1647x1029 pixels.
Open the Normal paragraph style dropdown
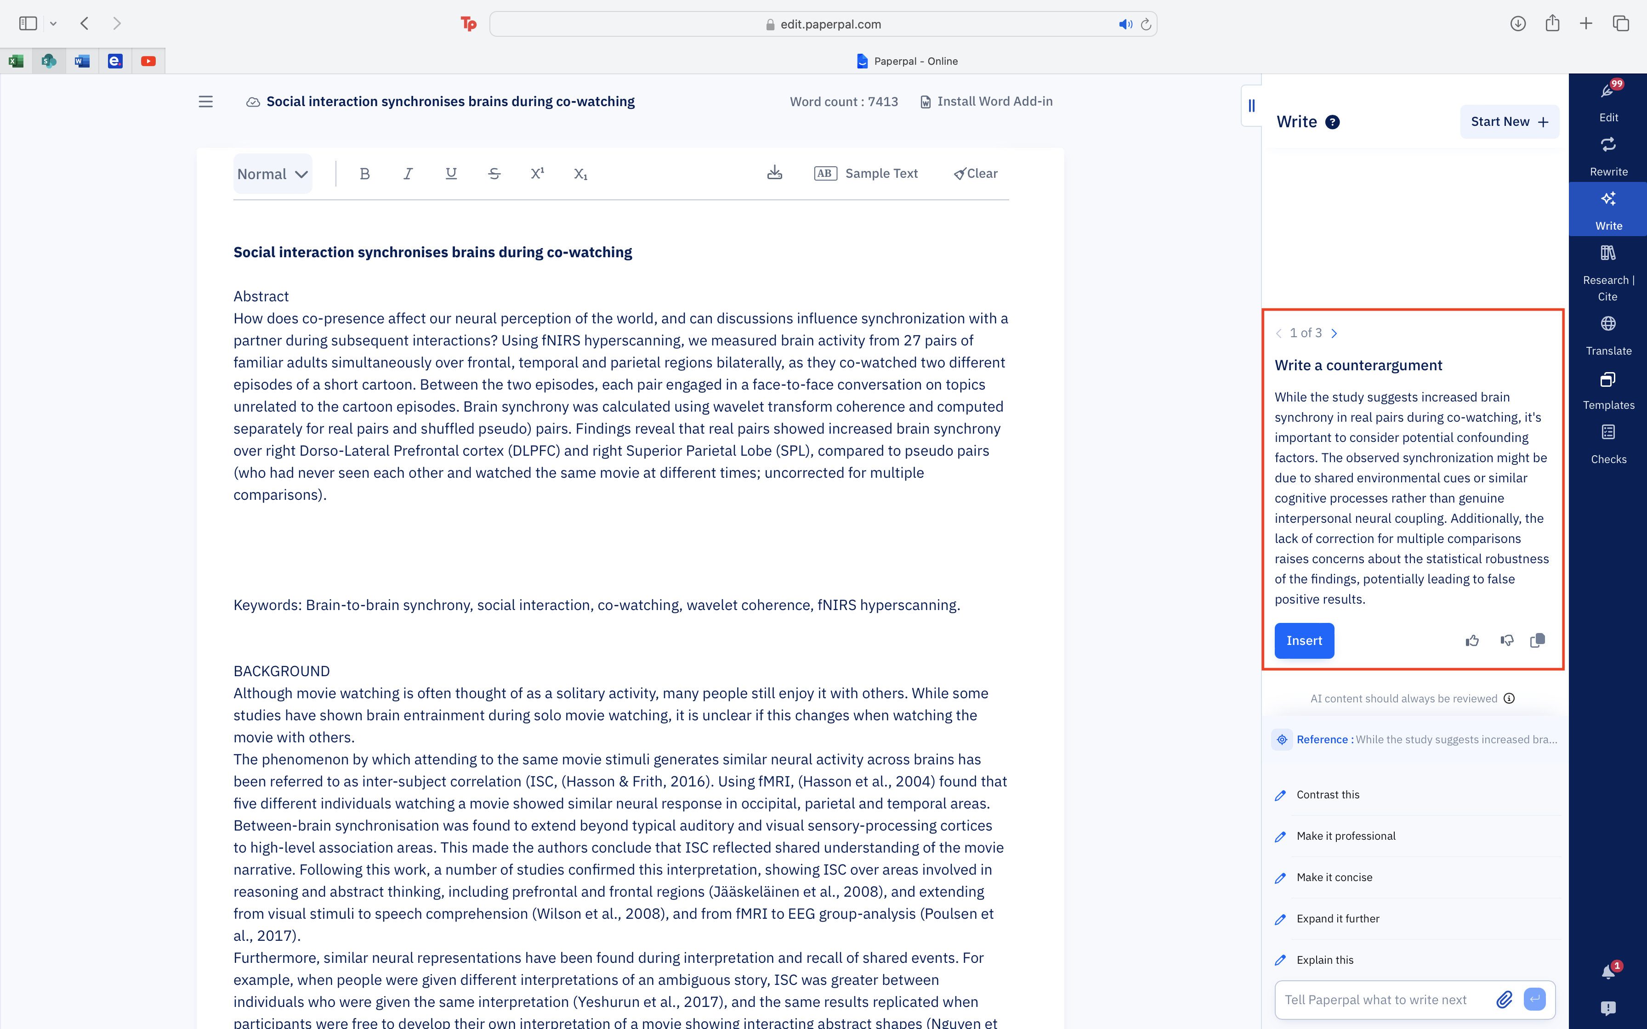[273, 174]
